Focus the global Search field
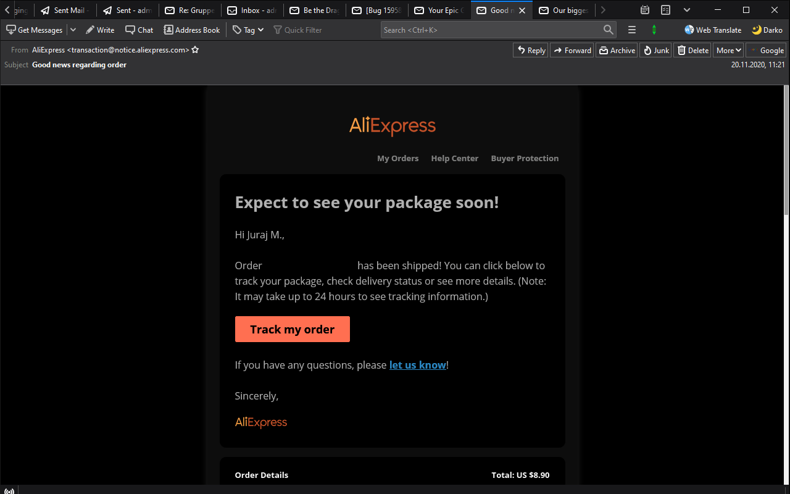Image resolution: width=790 pixels, height=494 pixels. (x=499, y=30)
